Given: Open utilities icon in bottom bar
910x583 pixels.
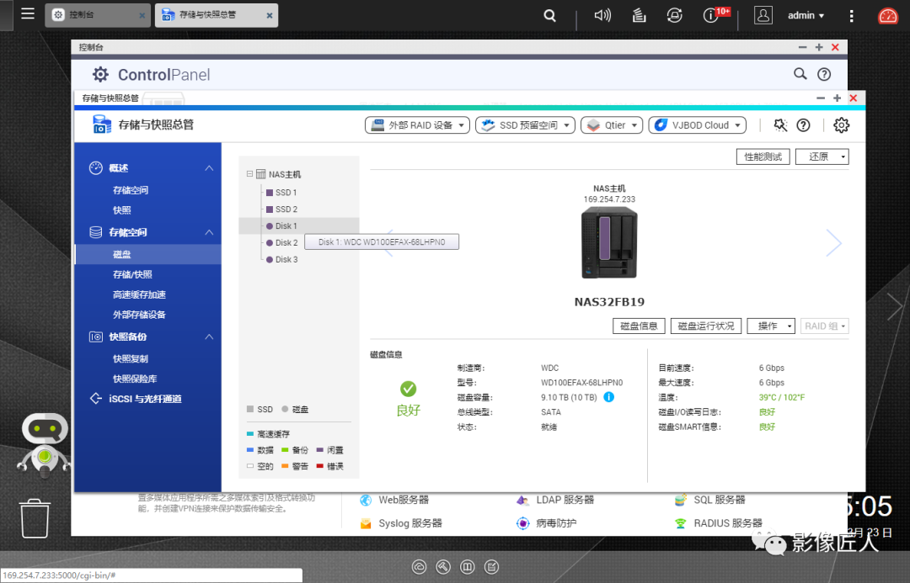Looking at the screenshot, I should point(443,567).
